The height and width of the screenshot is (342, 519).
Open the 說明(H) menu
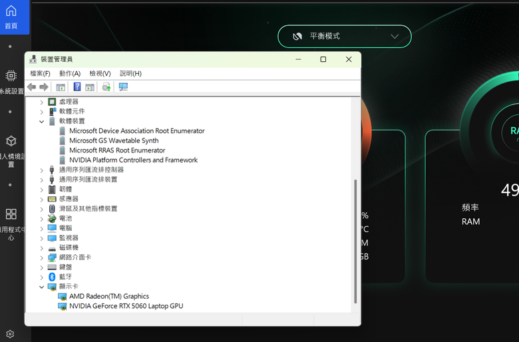point(130,73)
